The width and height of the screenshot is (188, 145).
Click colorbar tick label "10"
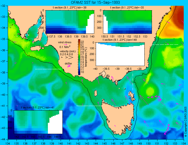[x=82, y=72]
